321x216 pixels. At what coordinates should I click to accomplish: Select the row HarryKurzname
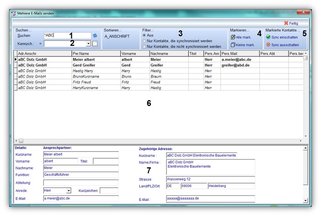point(159,88)
